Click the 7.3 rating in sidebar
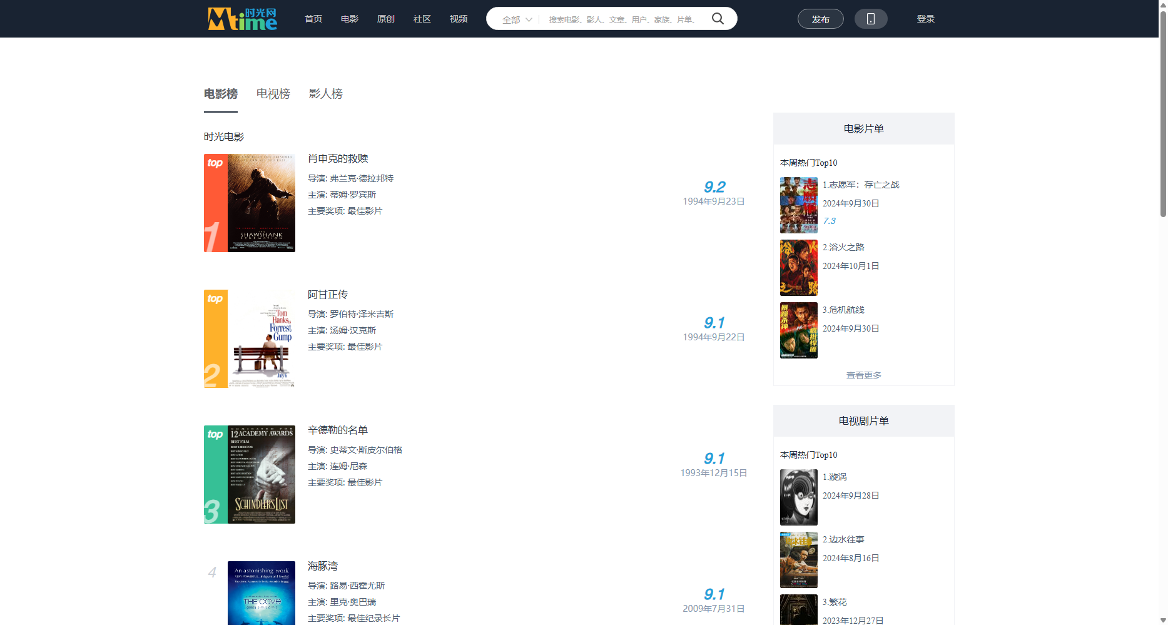 [x=829, y=221]
